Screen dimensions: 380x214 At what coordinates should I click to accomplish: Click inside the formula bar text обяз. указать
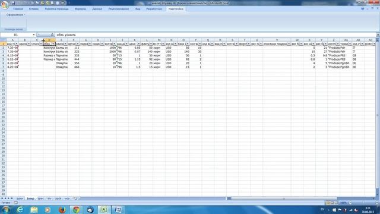point(66,35)
